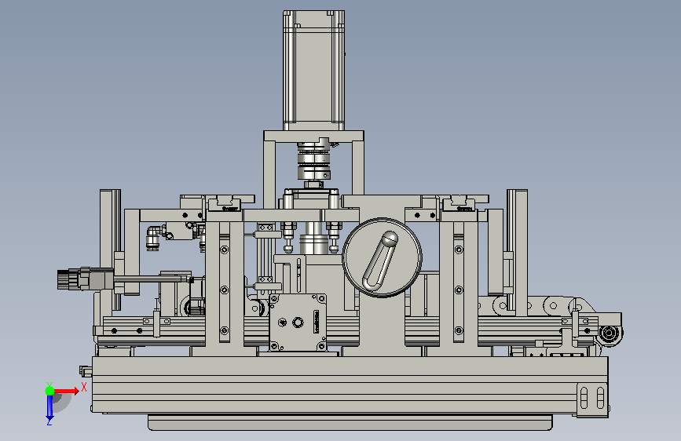Select the large servo motor on top

point(313,71)
